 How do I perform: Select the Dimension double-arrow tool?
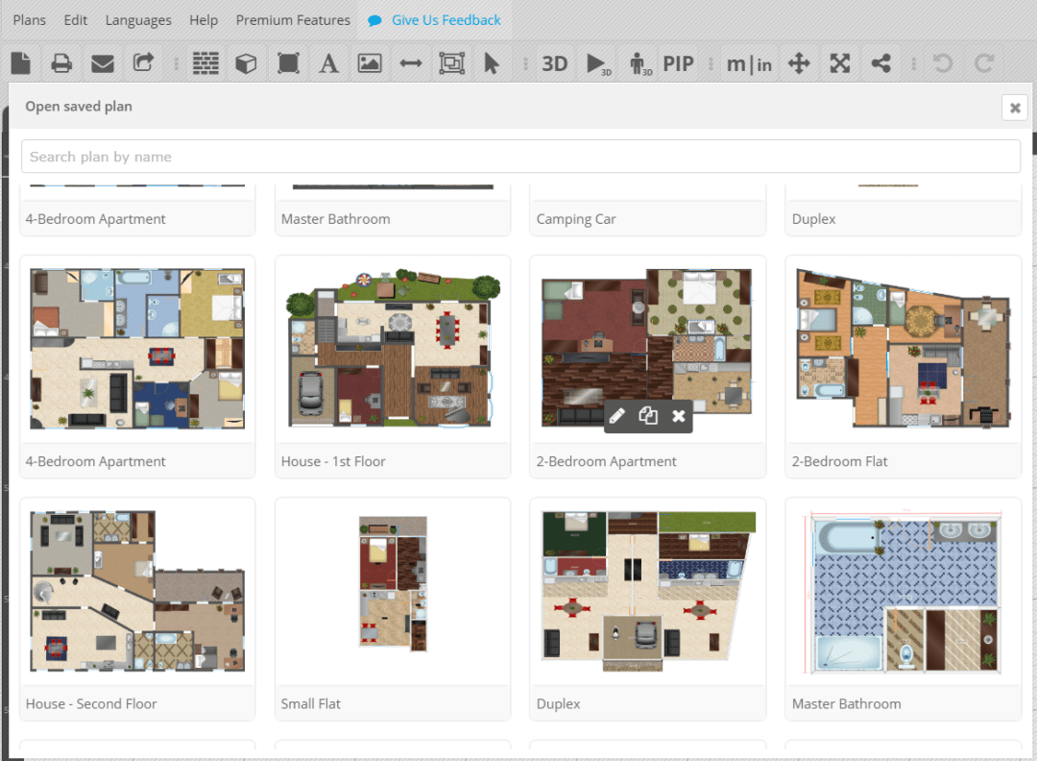pos(411,63)
